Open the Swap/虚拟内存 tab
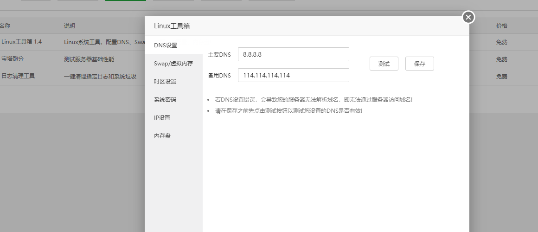The height and width of the screenshot is (232, 538). pyautogui.click(x=173, y=64)
